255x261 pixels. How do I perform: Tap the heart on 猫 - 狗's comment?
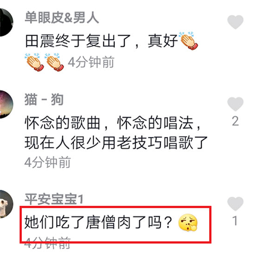click(x=236, y=104)
